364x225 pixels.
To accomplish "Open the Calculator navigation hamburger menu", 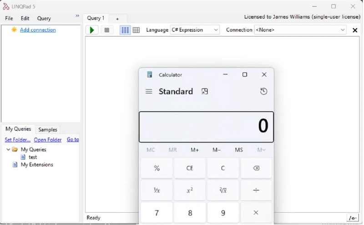I will coord(149,92).
